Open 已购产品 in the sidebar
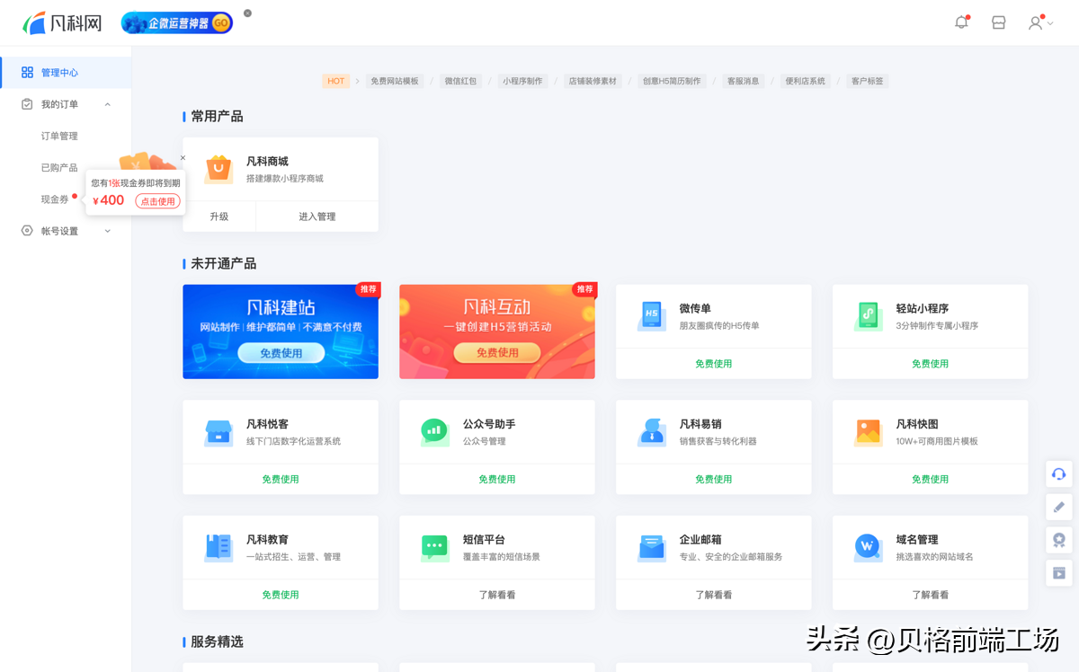Image resolution: width=1079 pixels, height=672 pixels. coord(59,168)
